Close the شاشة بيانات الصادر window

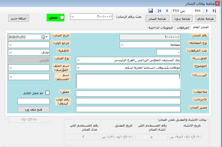pos(217,3)
